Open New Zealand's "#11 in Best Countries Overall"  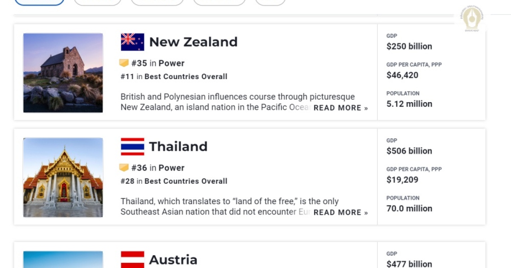coord(174,77)
